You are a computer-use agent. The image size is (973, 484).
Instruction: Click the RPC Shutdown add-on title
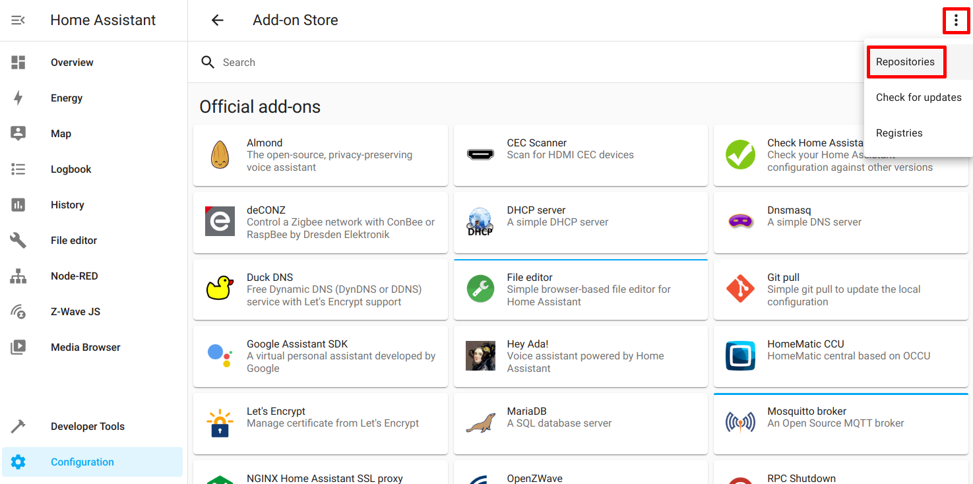(801, 479)
